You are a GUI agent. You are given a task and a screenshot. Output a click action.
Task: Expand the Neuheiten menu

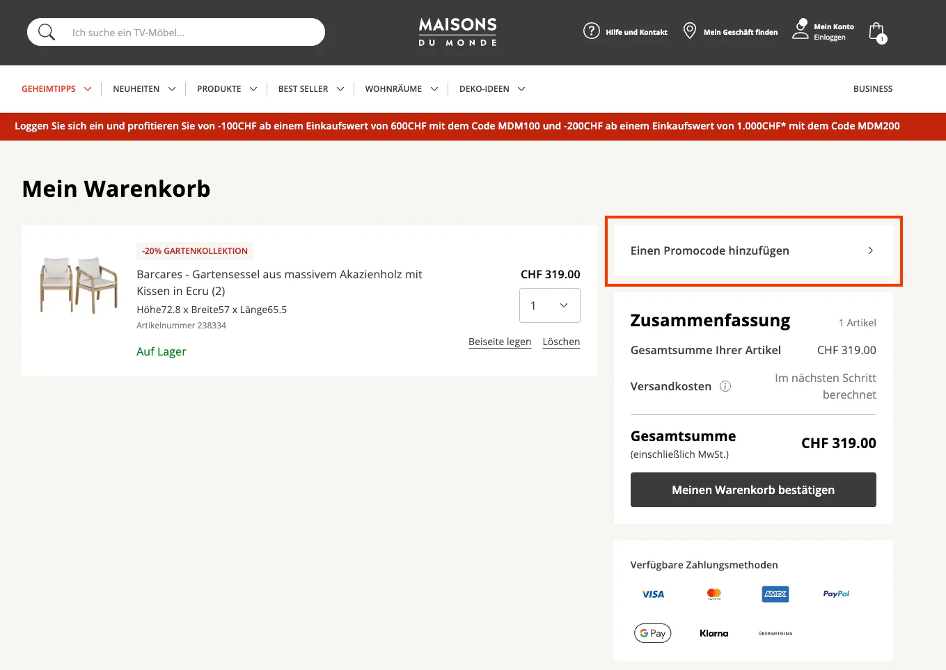point(144,89)
